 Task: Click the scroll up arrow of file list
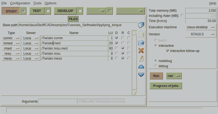(x=134, y=33)
